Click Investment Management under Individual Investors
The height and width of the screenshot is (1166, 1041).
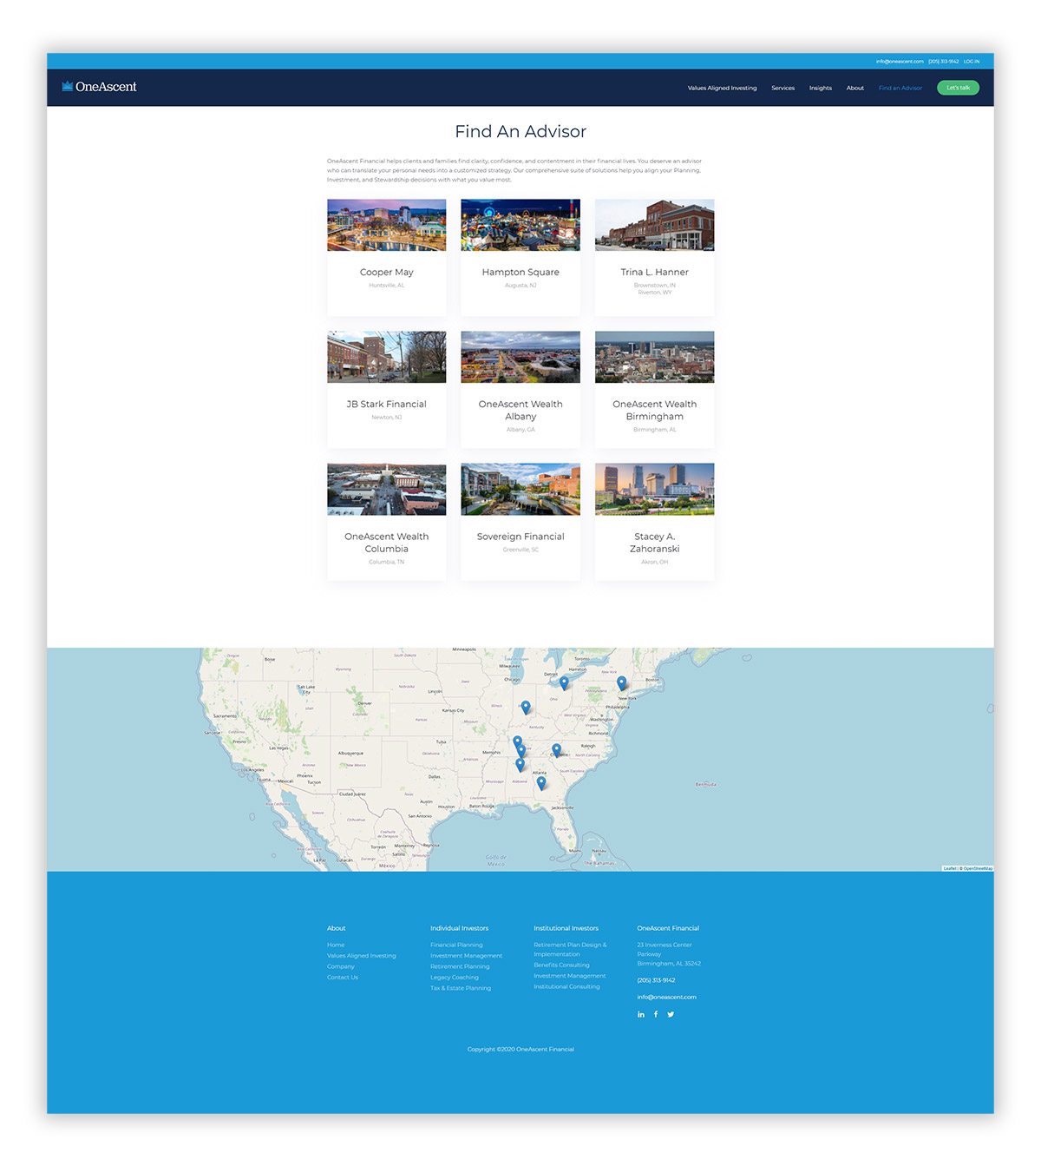pyautogui.click(x=466, y=956)
